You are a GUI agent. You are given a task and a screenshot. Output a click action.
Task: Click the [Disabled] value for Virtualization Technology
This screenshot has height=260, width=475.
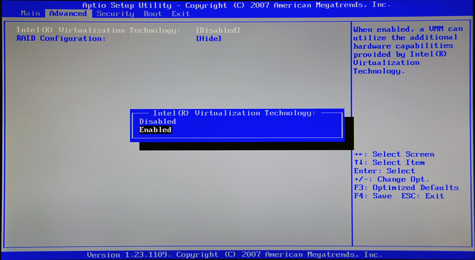point(218,30)
